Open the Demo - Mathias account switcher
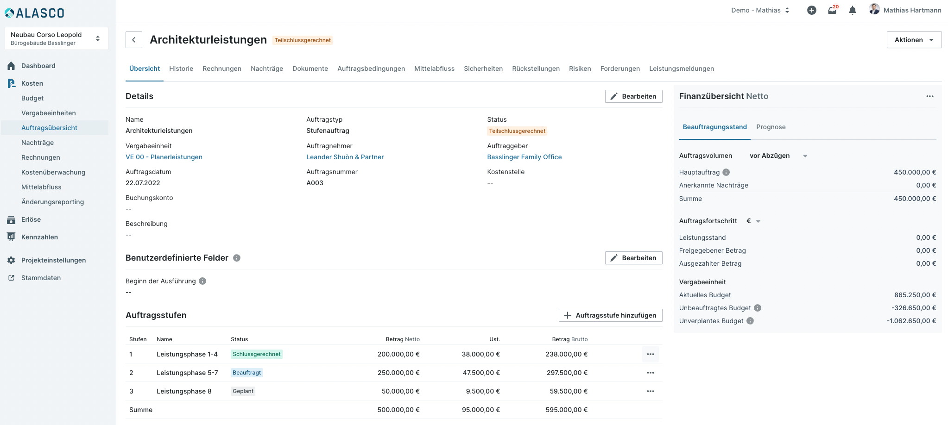 pos(760,10)
